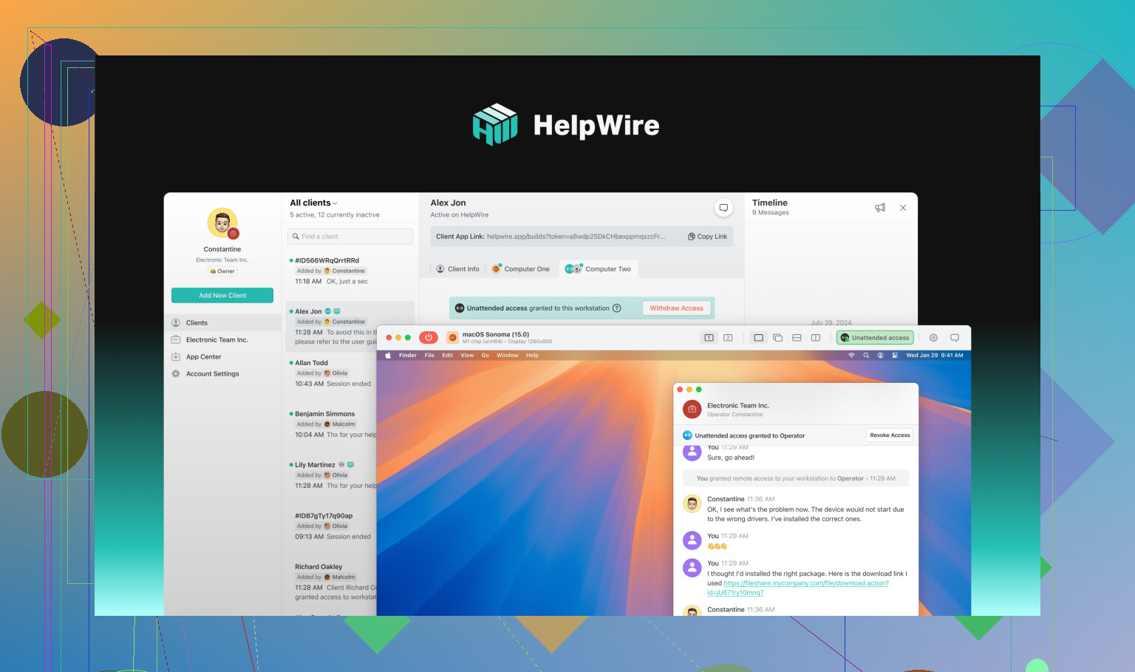1135x672 pixels.
Task: Switch to display 2 in session toolbar
Action: [x=728, y=338]
